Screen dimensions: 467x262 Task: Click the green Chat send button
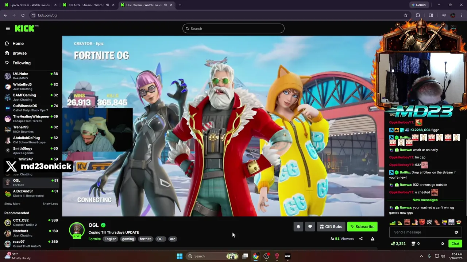pos(455,243)
